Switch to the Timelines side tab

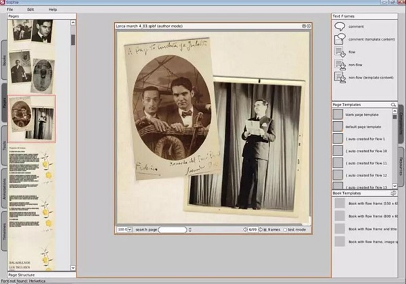4,231
